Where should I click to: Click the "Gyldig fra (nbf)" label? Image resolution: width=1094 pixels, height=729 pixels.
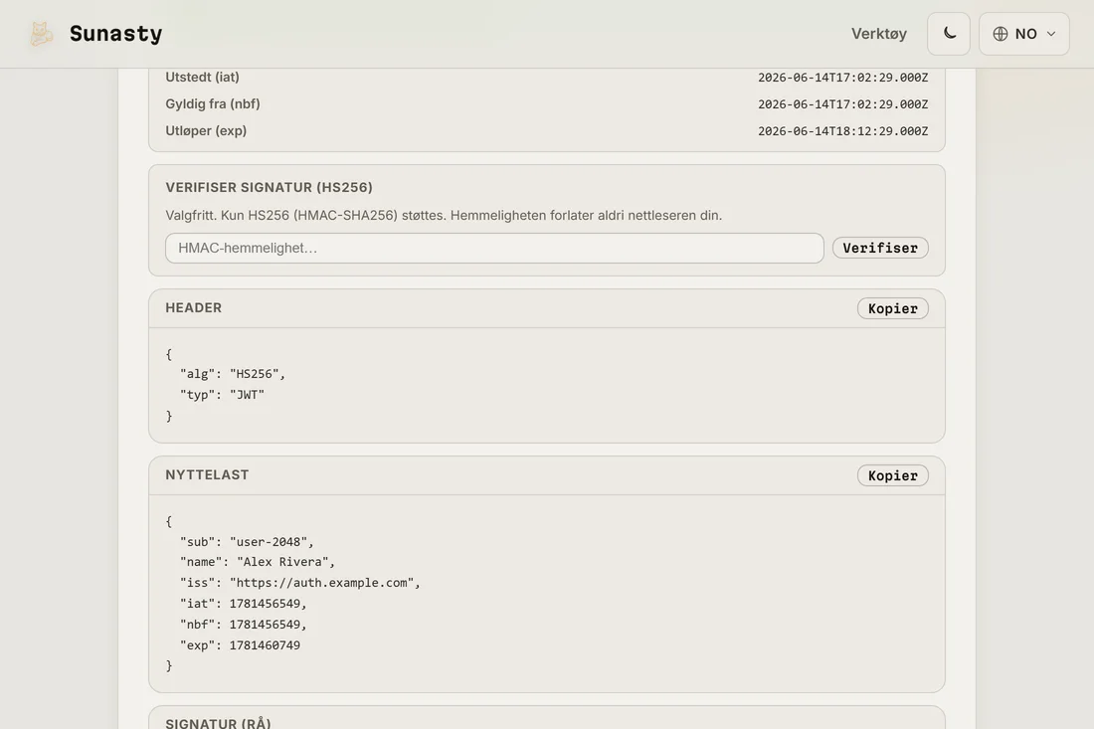tap(213, 104)
